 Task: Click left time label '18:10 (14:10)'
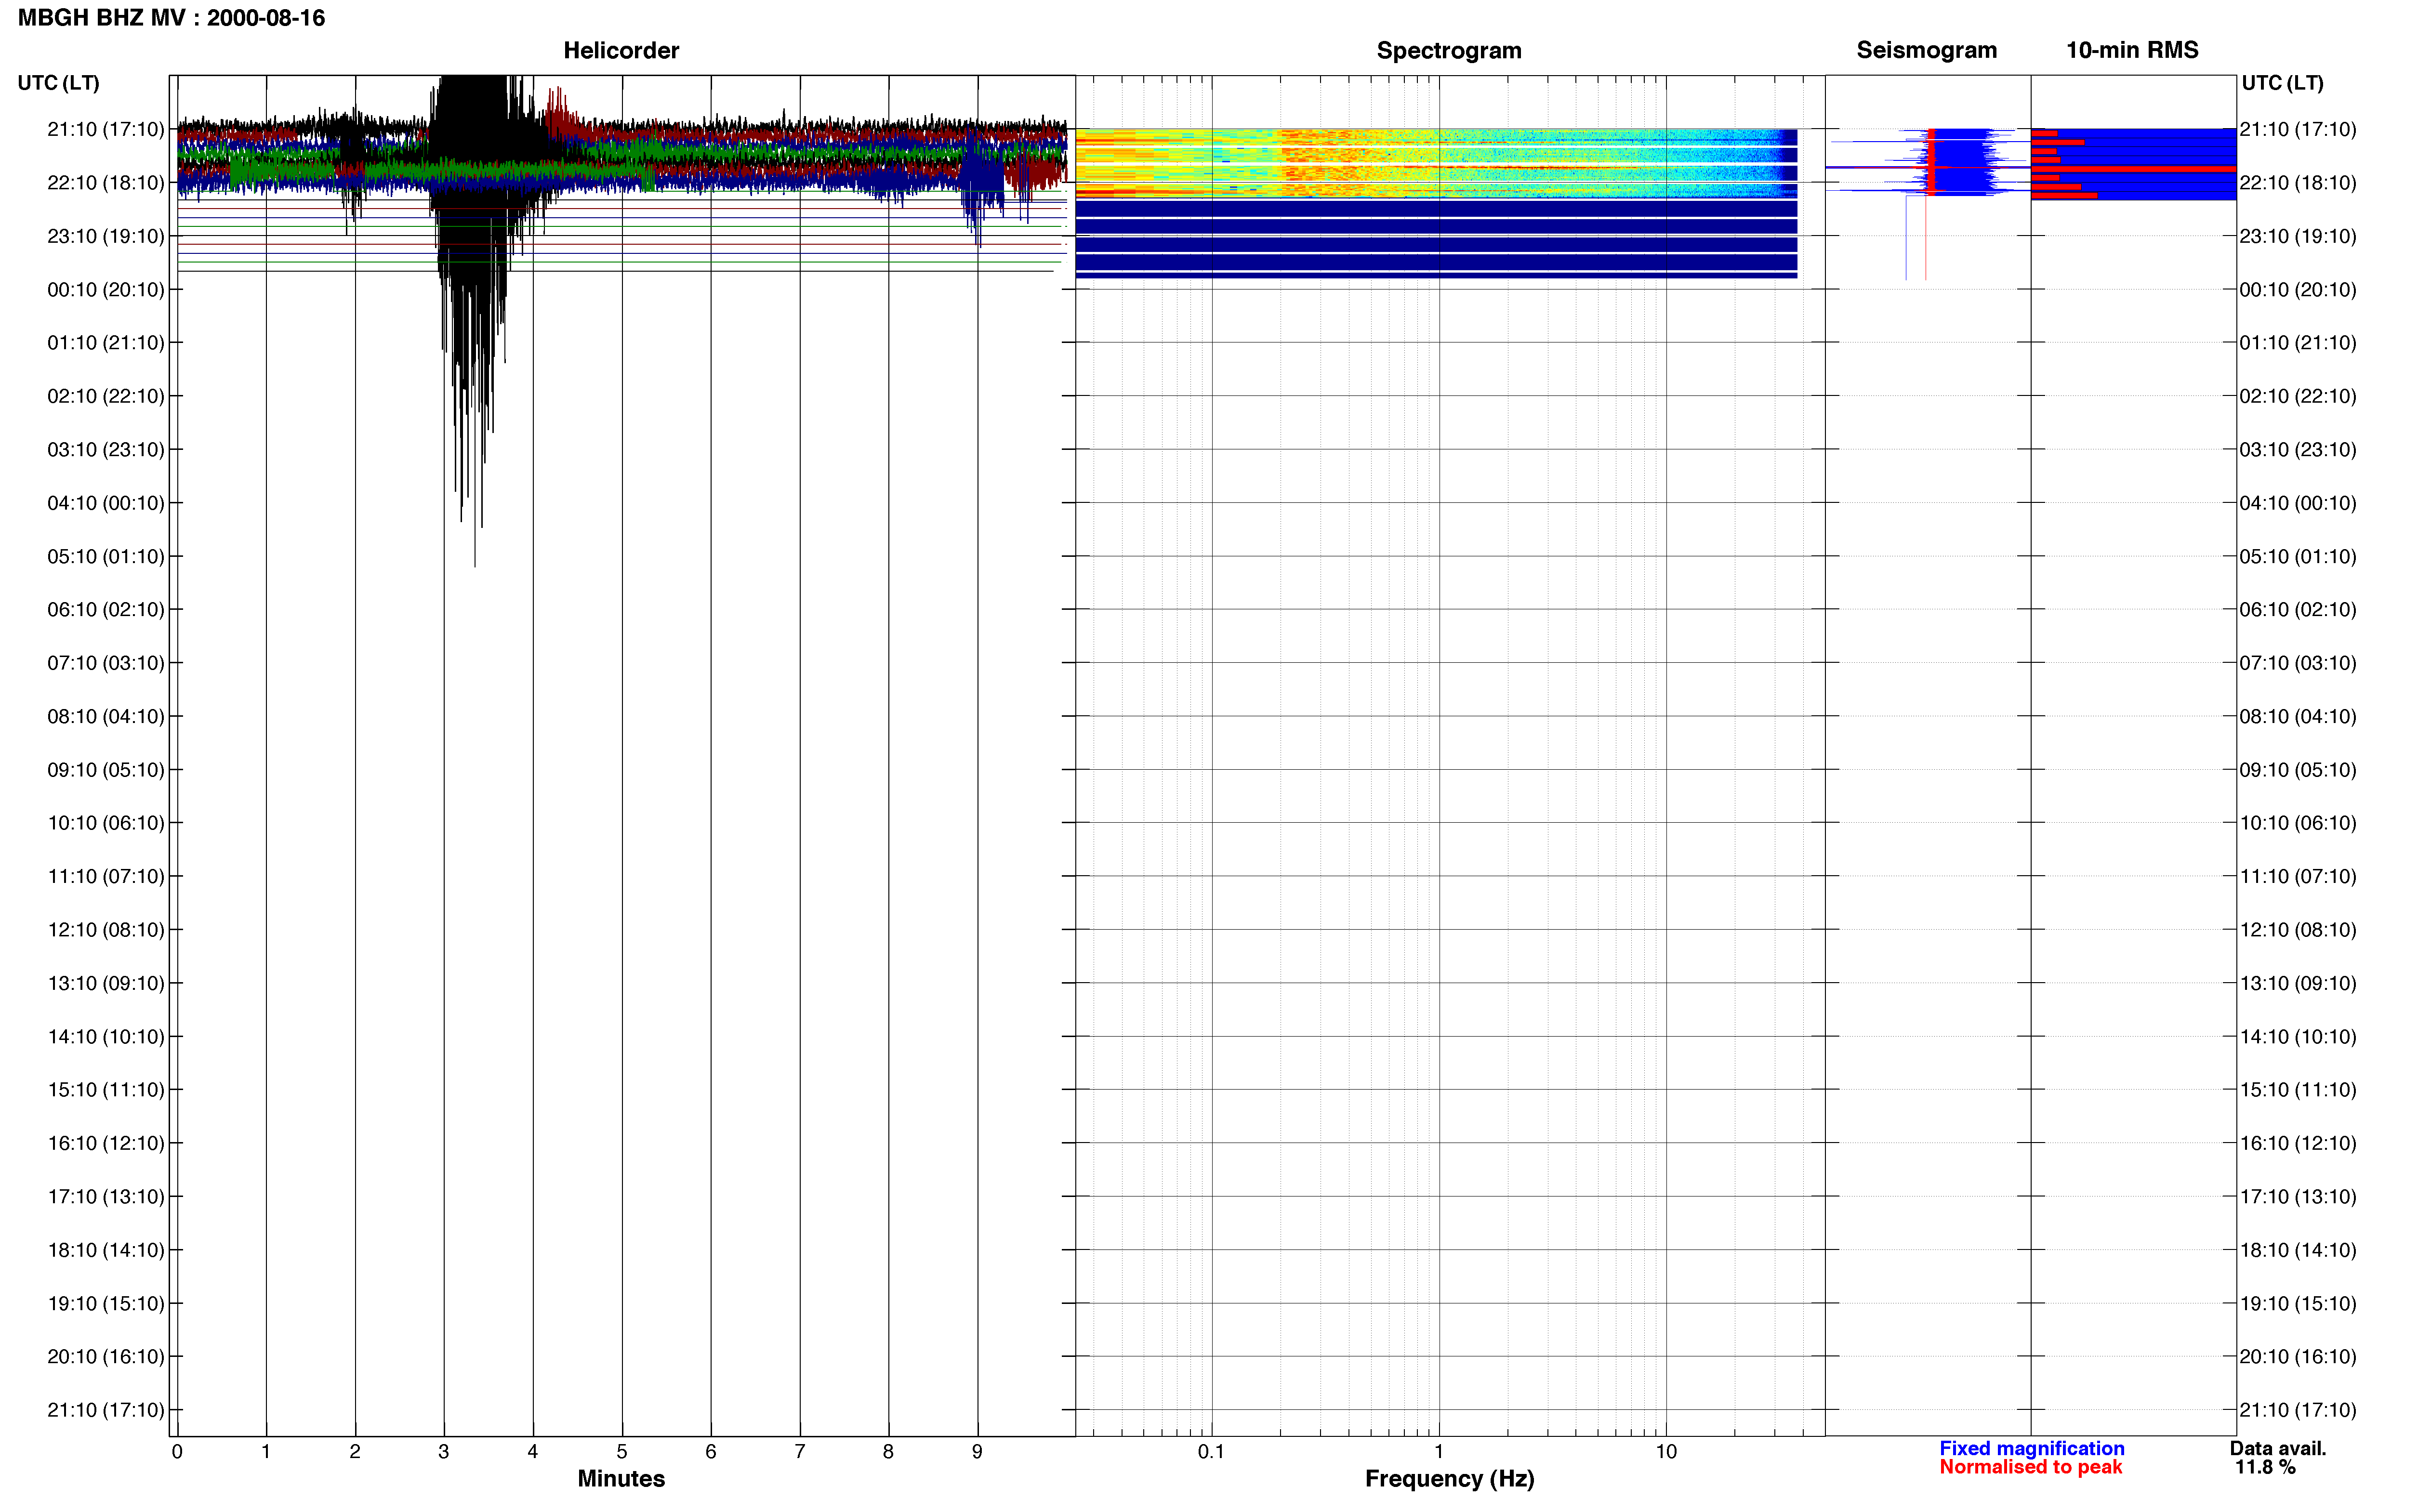click(x=106, y=1250)
